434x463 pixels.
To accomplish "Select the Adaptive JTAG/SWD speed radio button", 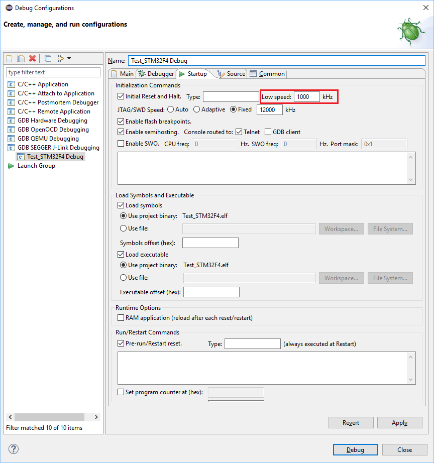I will click(x=196, y=109).
